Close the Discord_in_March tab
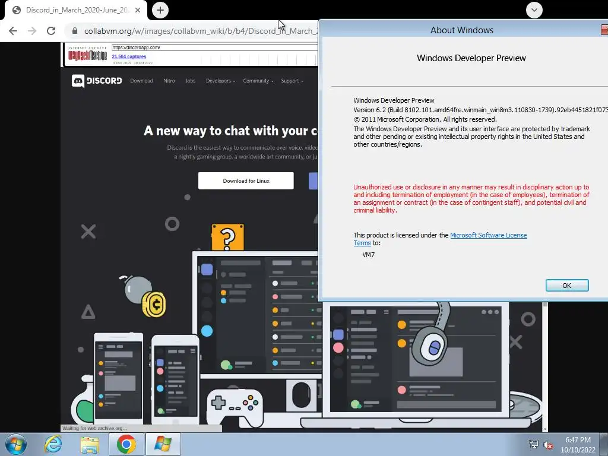Screen dimensions: 608x456 138,10
